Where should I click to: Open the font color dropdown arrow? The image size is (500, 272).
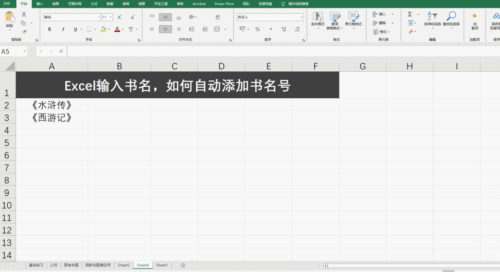[123, 29]
